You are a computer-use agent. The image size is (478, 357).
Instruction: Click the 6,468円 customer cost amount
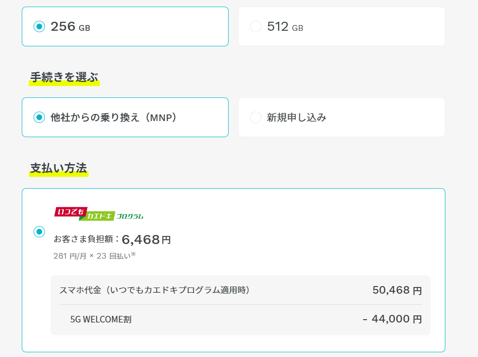pyautogui.click(x=146, y=240)
